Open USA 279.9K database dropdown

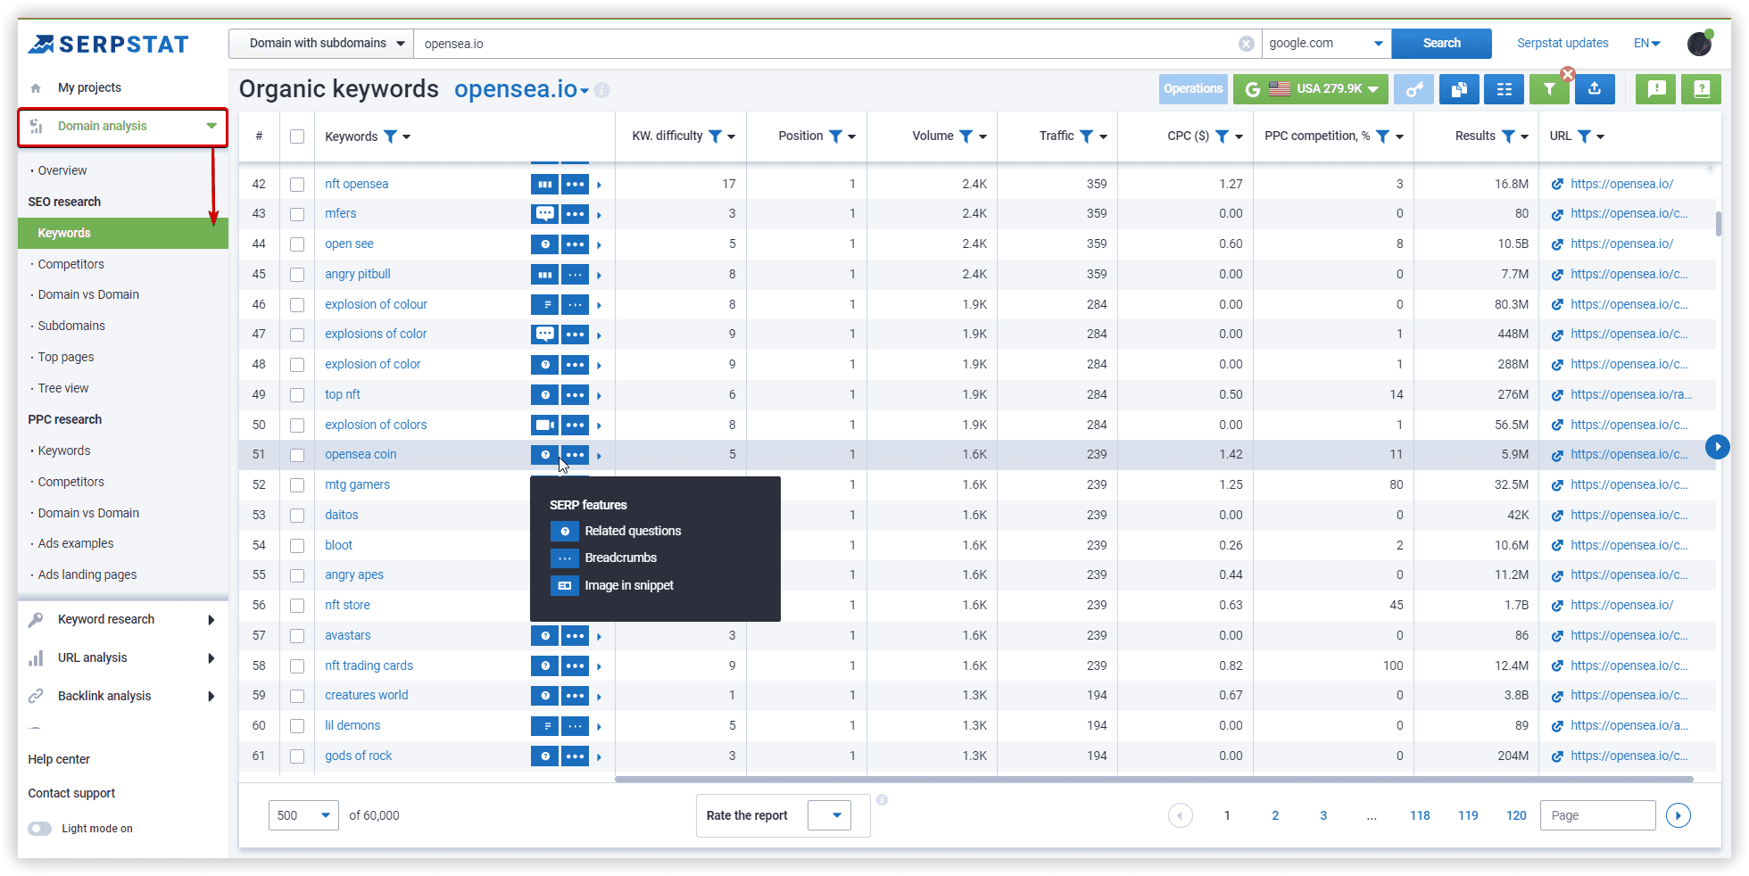(x=1311, y=89)
